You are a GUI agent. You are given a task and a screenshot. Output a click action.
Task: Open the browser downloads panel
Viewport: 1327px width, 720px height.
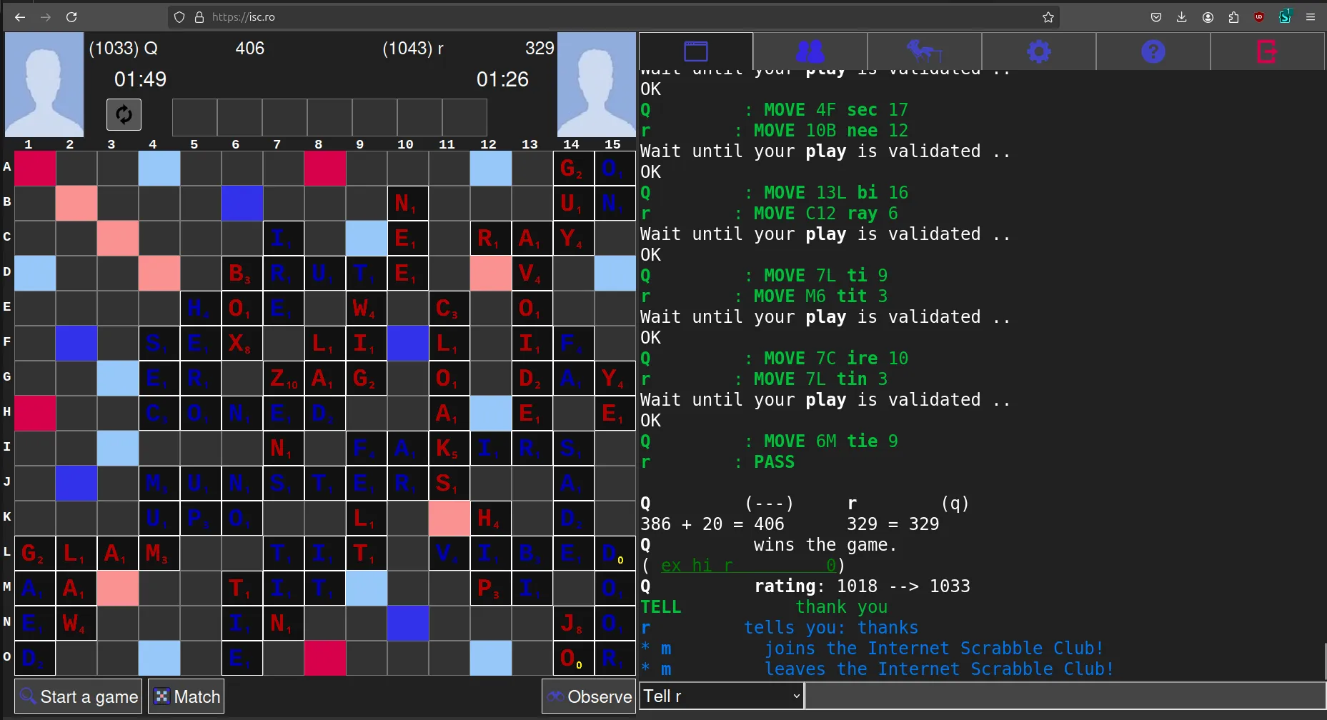coord(1182,17)
